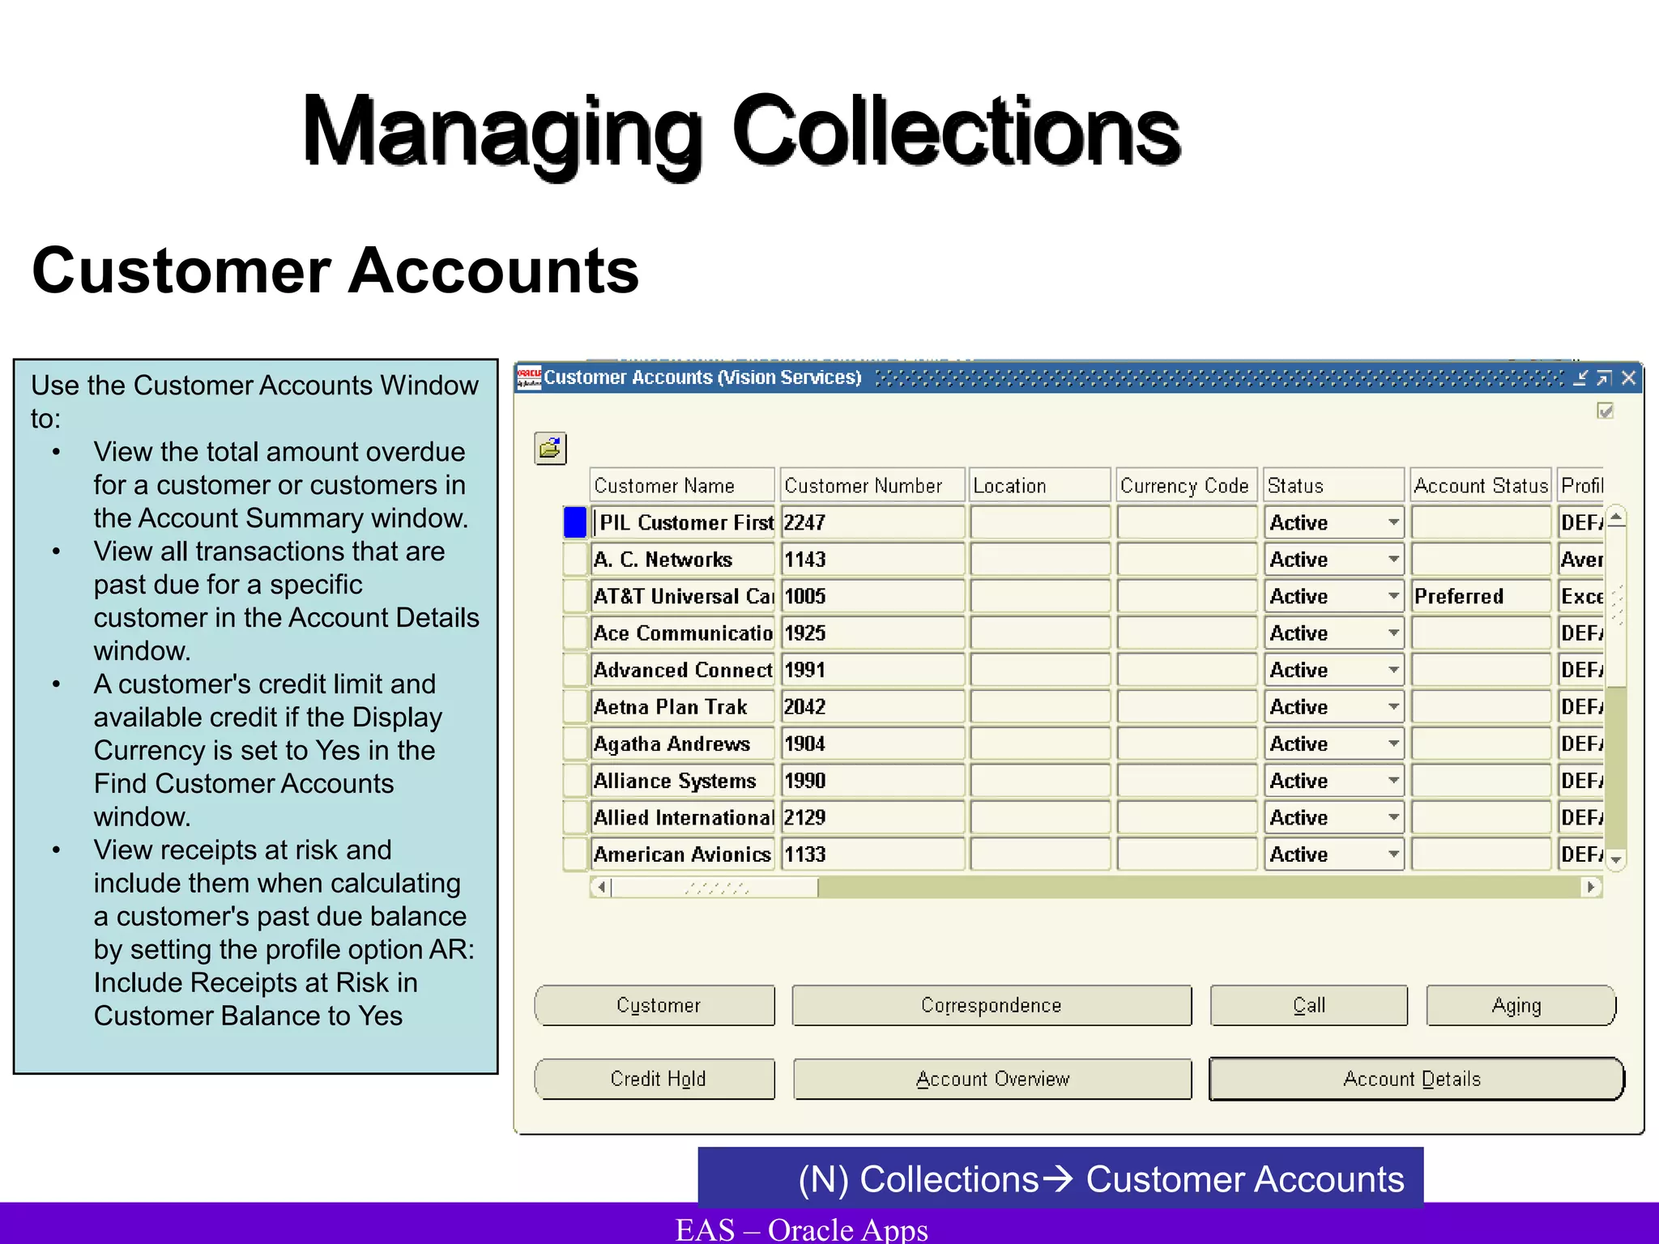1659x1244 pixels.
Task: Click Currency Code field for Aetna Plan Trak
Action: 1187,706
